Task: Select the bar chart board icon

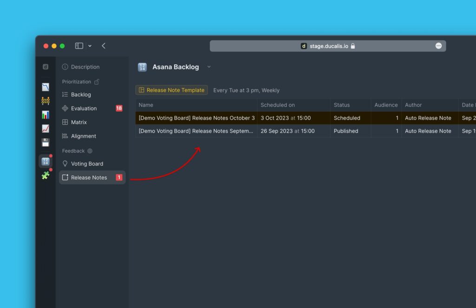Action: [46, 115]
